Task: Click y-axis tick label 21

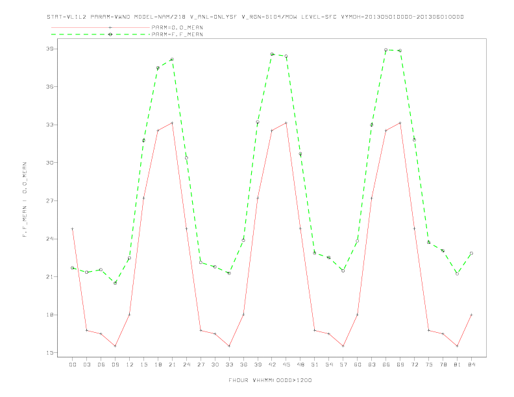Action: [50, 277]
